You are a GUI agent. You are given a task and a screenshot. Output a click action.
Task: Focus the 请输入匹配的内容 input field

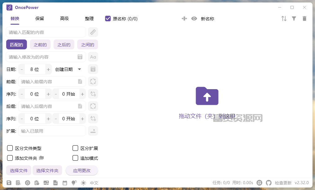(x=46, y=32)
